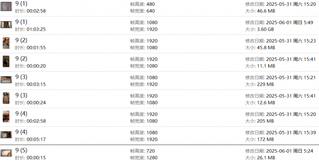The height and width of the screenshot is (163, 319).
Task: Select the thumbnail of the 00:05:17 video
Action: (x=6, y=135)
